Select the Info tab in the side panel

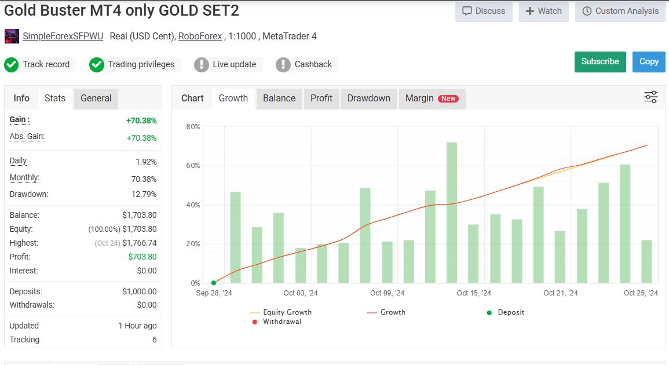(x=21, y=98)
